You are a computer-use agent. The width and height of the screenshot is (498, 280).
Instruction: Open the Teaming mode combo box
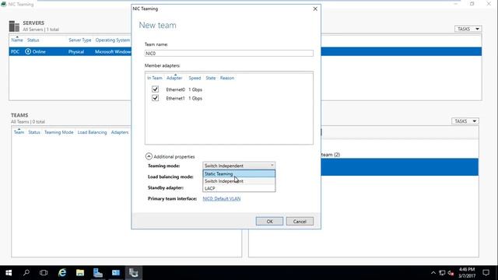[239, 166]
